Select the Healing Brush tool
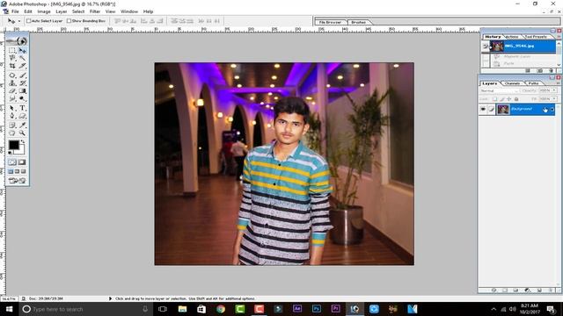This screenshot has height=316, width=563. 11,75
